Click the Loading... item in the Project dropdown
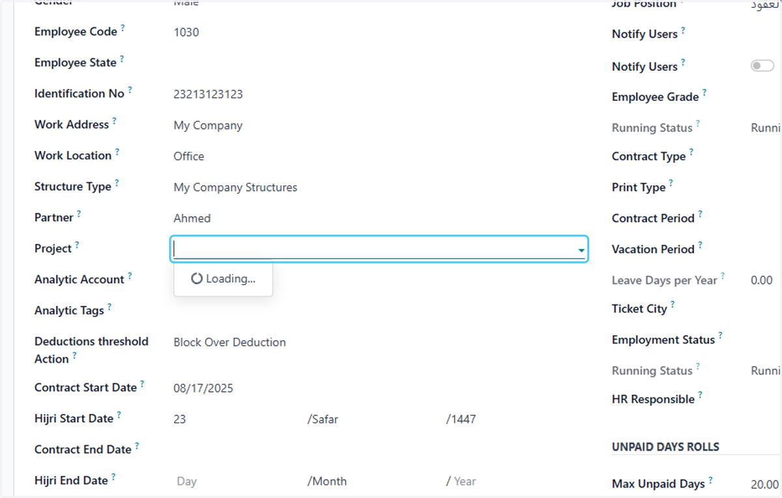The width and height of the screenshot is (782, 498). (223, 279)
